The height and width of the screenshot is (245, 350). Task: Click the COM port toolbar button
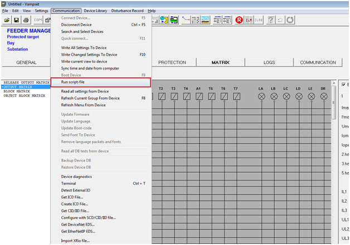point(38,20)
